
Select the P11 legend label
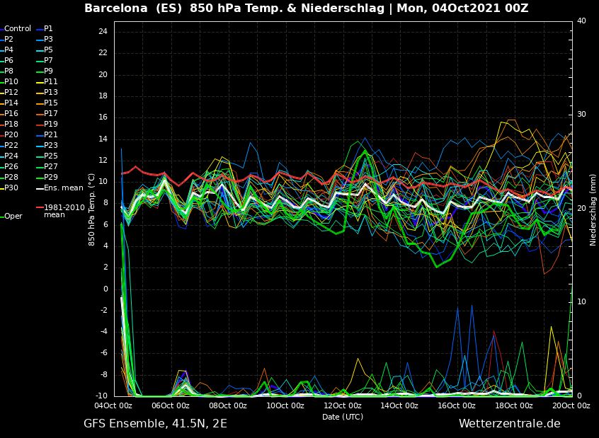[51, 81]
